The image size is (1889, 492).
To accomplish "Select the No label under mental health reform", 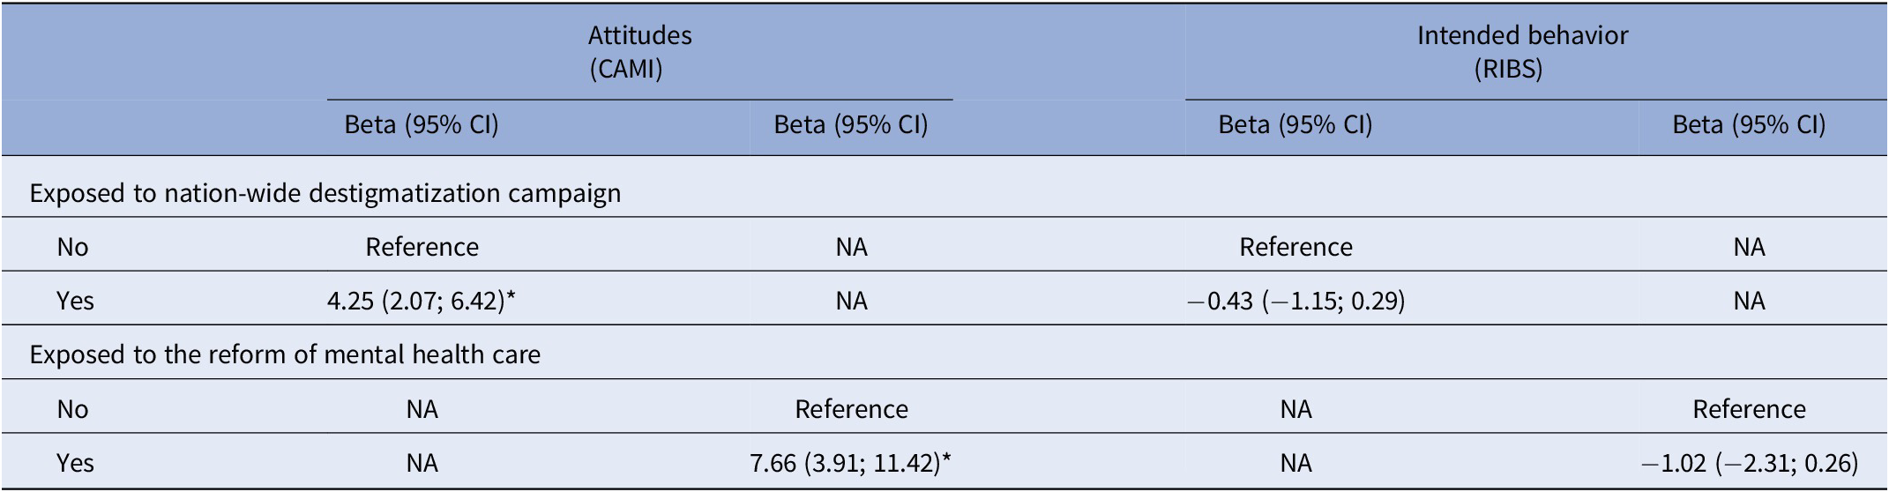I will pos(72,409).
